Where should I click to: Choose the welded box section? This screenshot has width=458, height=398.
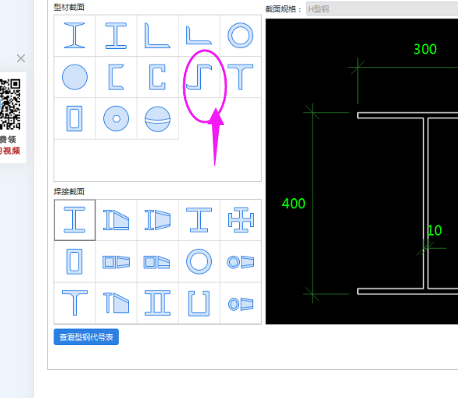[75, 261]
